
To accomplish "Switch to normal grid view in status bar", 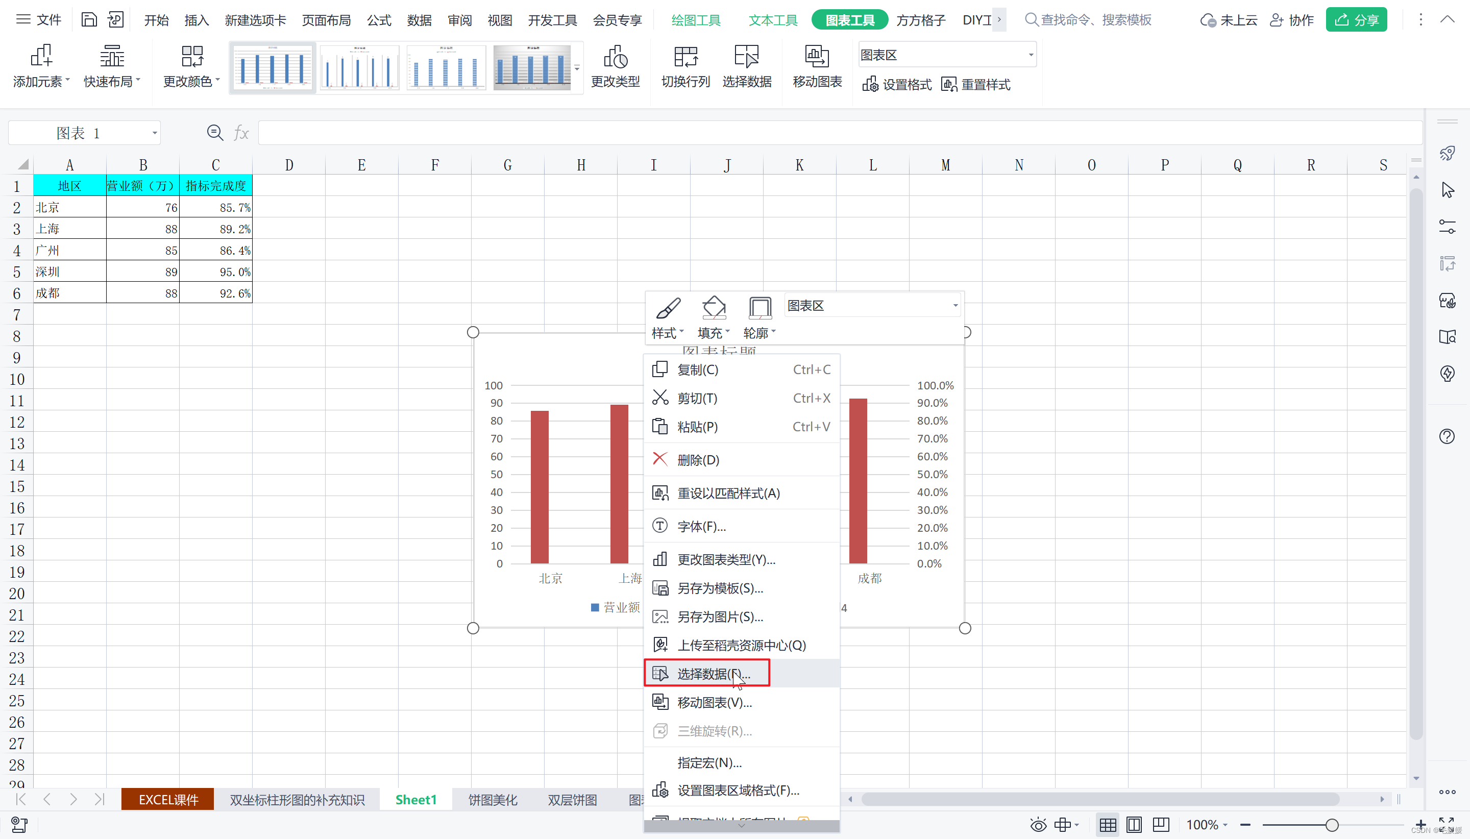I will click(x=1107, y=825).
